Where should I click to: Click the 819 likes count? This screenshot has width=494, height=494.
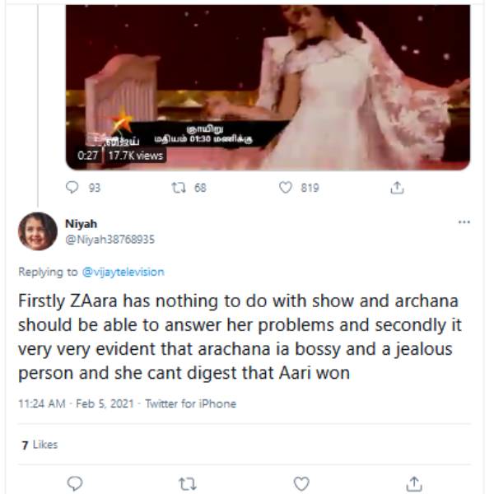coord(310,188)
